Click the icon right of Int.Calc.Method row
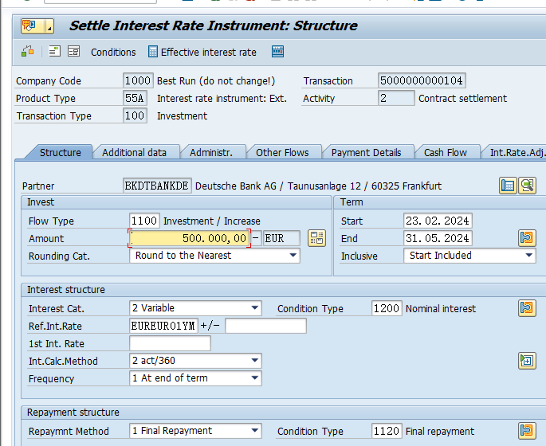 tap(527, 361)
